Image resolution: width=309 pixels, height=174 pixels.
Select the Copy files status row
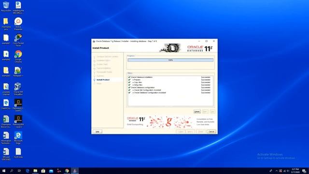coord(170,82)
